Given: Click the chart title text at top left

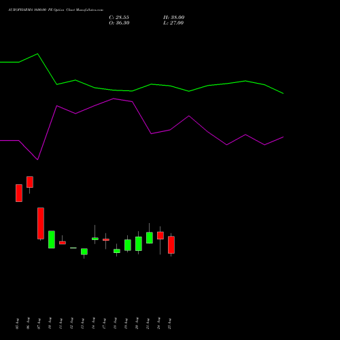Looking at the screenshot, I should tap(56, 10).
